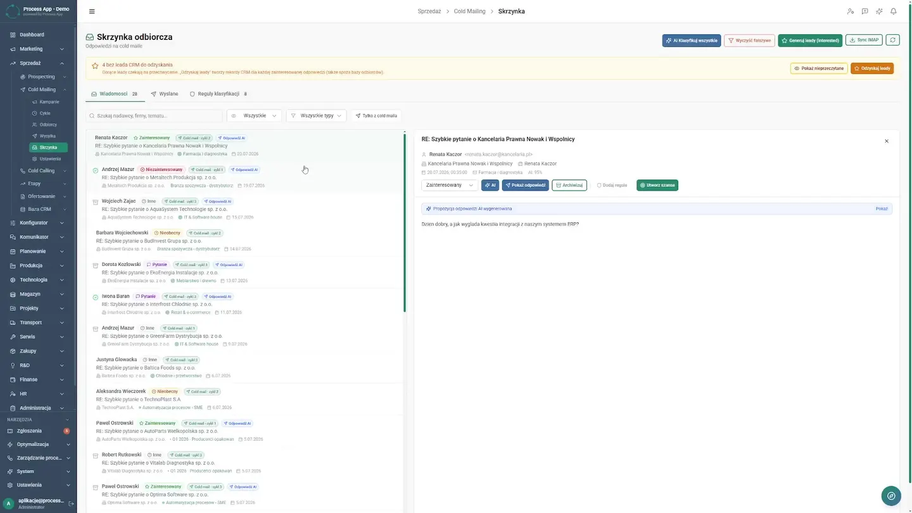Click the AI button in message detail
The width and height of the screenshot is (912, 513).
tap(490, 185)
